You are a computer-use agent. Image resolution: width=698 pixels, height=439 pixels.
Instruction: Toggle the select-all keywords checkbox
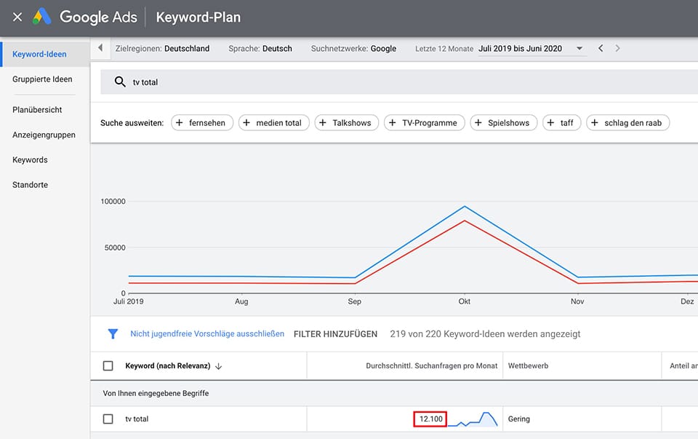point(108,366)
